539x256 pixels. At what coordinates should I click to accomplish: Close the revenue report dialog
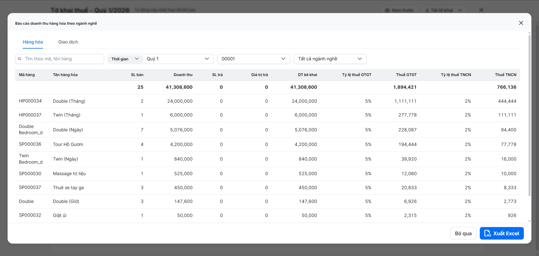521,23
